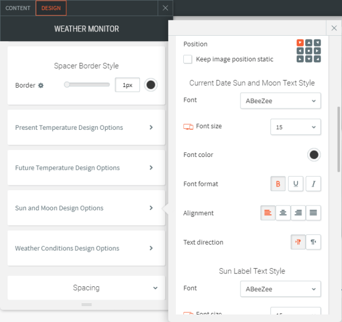The height and width of the screenshot is (322, 342).
Task: Expand the Spacing section
Action: coord(86,288)
